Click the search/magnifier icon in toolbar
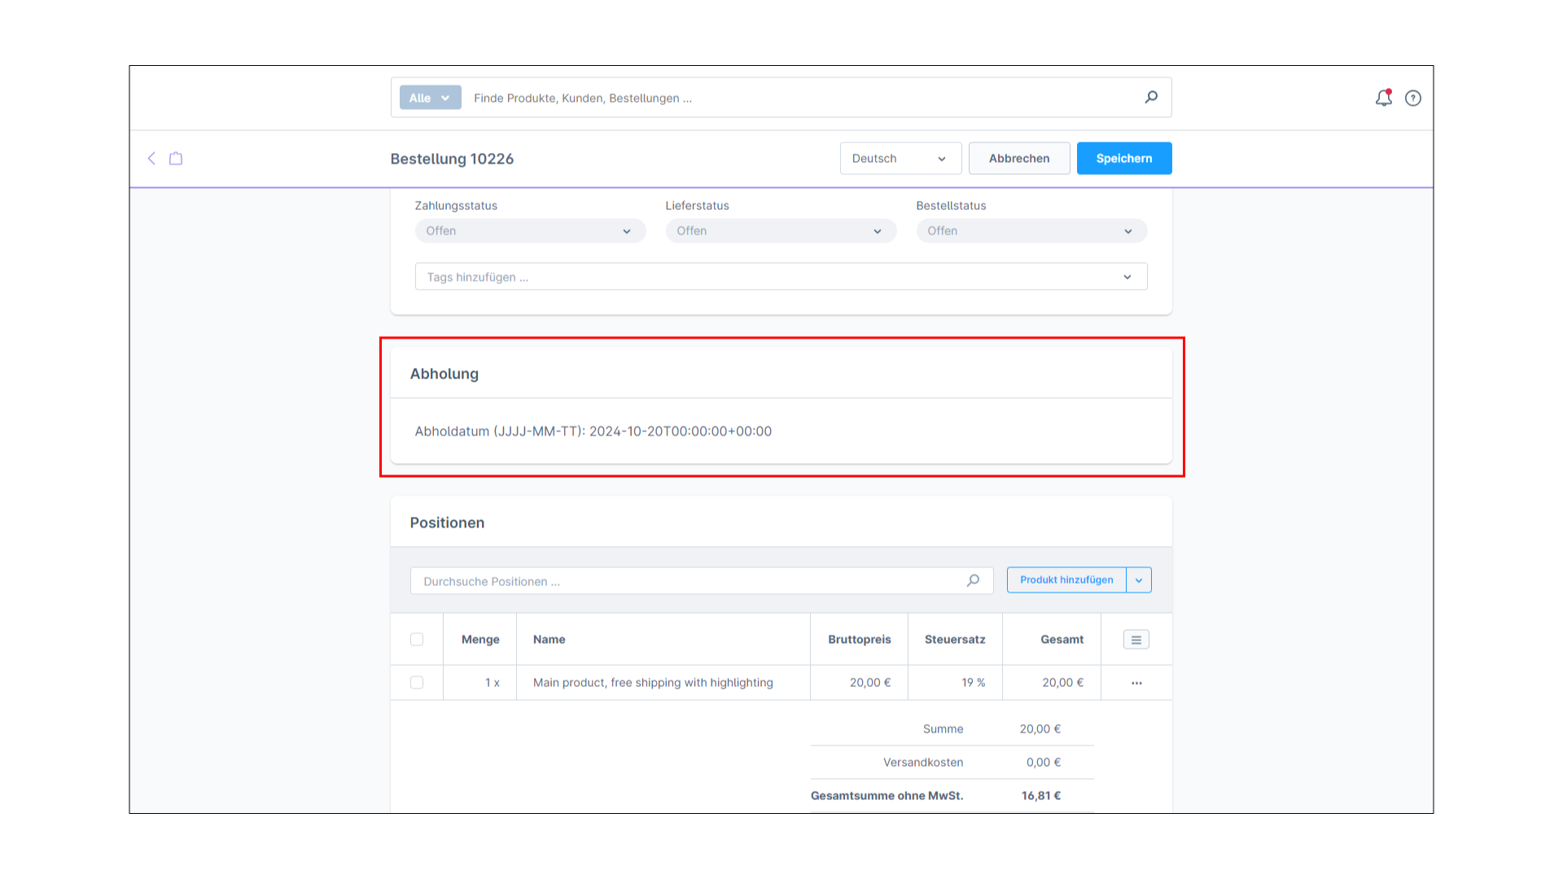Image resolution: width=1563 pixels, height=879 pixels. click(1151, 97)
